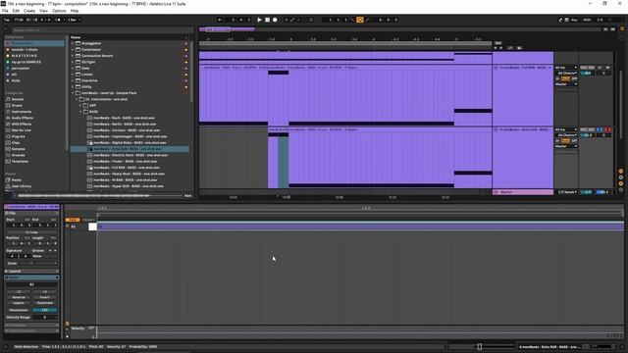Click the Tap tempo button

pyautogui.click(x=7, y=20)
